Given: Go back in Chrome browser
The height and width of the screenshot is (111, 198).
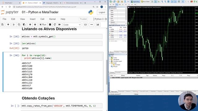Looking at the screenshot, I should tap(2, 7).
